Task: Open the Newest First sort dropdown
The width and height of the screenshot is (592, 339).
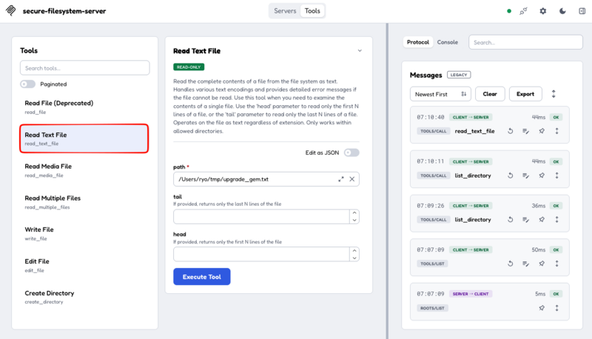Action: tap(440, 94)
